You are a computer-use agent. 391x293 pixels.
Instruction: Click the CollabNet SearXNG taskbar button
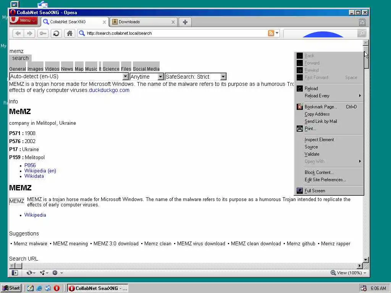pyautogui.click(x=98, y=288)
